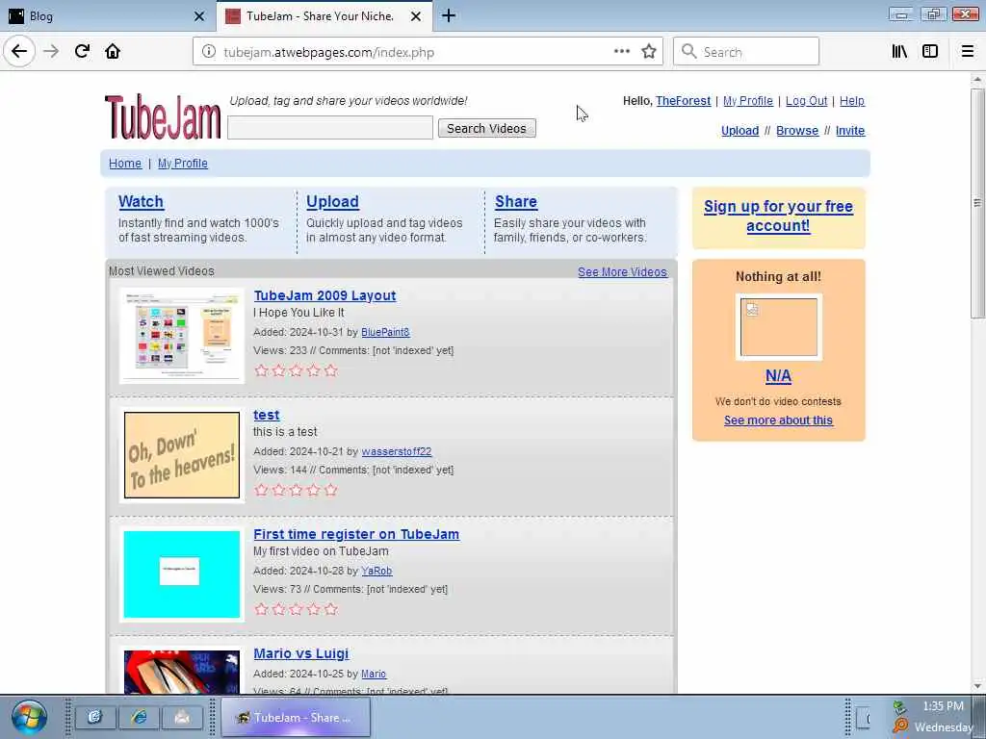
Task: Focus the TubeJam video search field
Action: pos(330,128)
